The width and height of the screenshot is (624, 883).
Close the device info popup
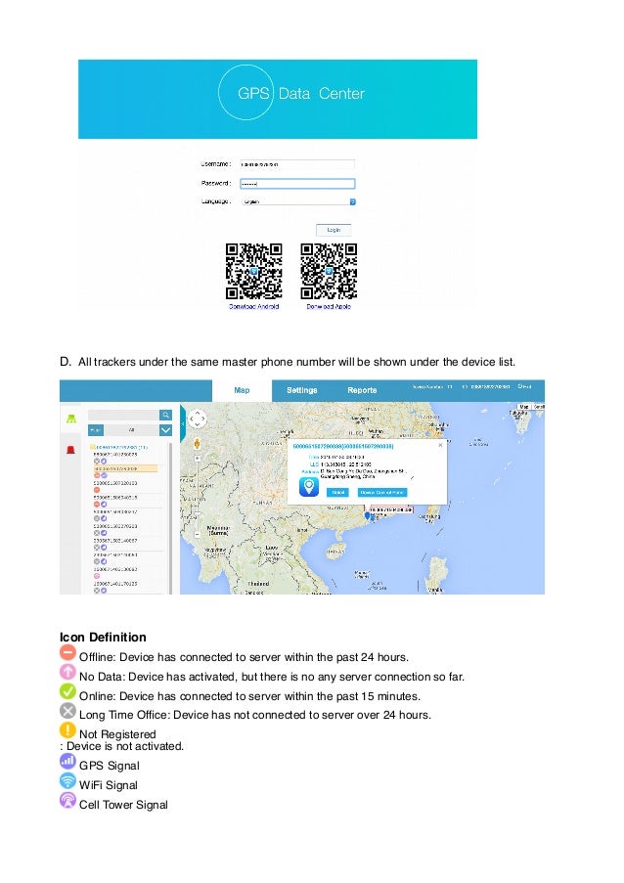440,445
